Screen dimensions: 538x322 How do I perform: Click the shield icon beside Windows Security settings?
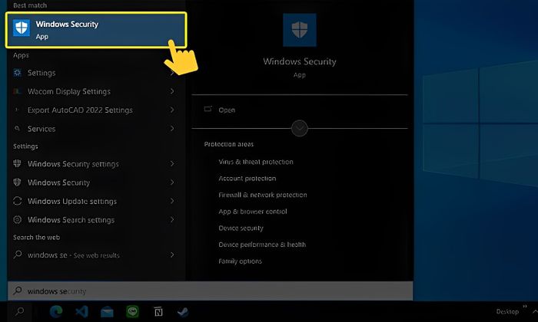[17, 163]
